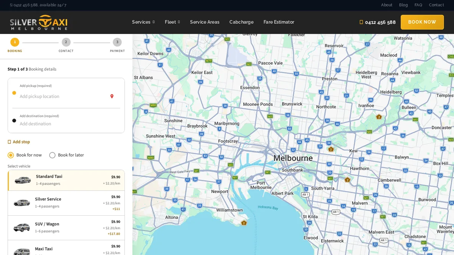This screenshot has height=255, width=454.
Task: Click the Hobsons Bay label on map
Action: (268, 207)
